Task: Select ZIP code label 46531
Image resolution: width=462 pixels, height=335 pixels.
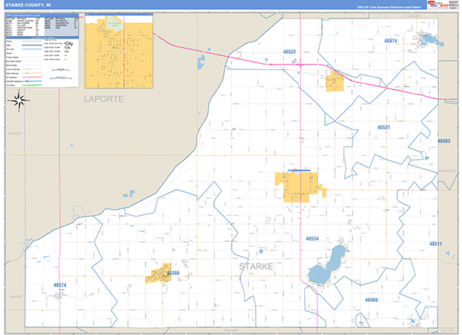Action: point(383,127)
